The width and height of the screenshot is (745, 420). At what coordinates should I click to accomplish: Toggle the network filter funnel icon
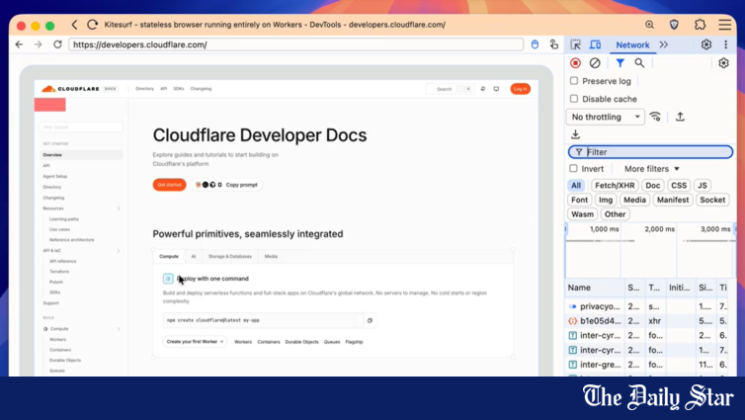pyautogui.click(x=621, y=63)
